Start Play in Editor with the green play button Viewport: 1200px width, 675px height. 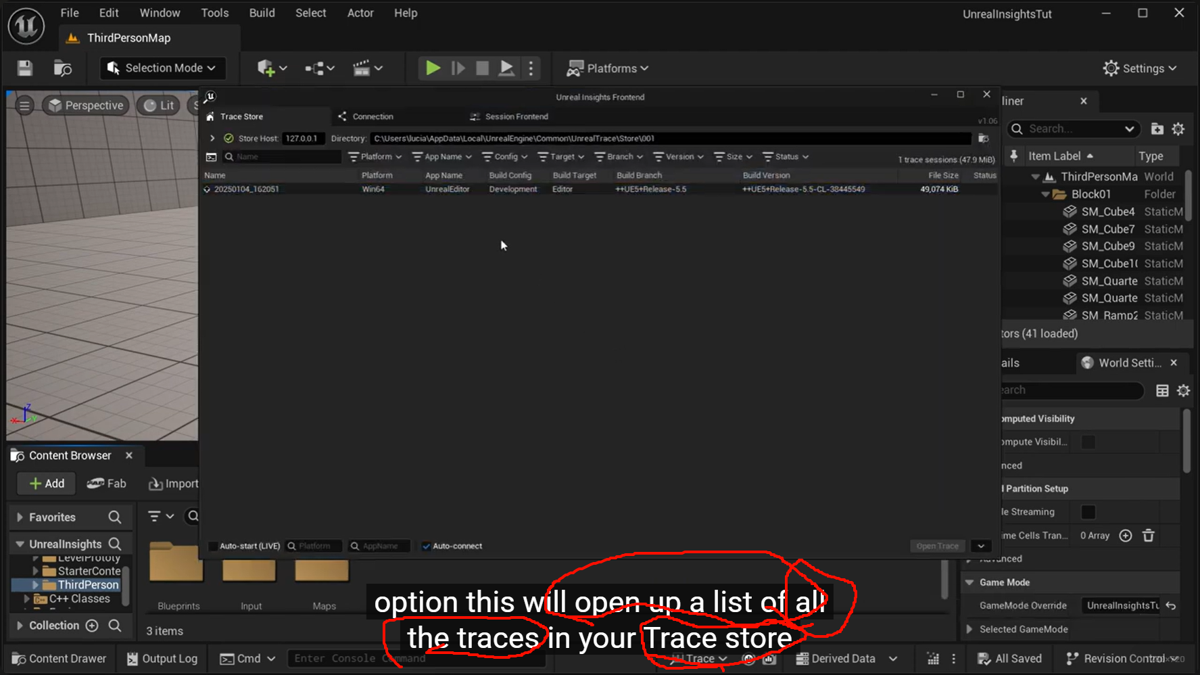433,68
